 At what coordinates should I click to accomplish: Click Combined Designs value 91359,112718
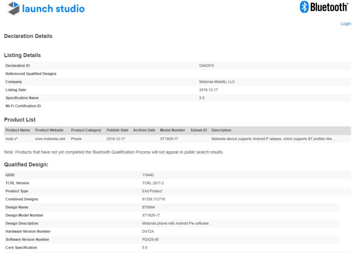154,199
